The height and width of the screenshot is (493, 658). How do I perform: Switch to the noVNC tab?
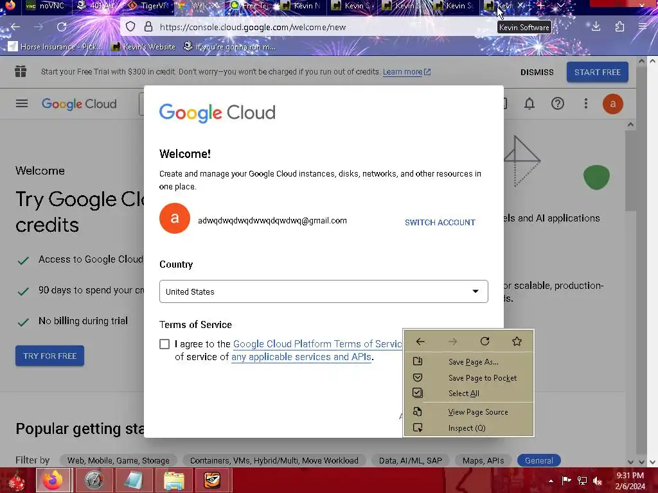(47, 6)
